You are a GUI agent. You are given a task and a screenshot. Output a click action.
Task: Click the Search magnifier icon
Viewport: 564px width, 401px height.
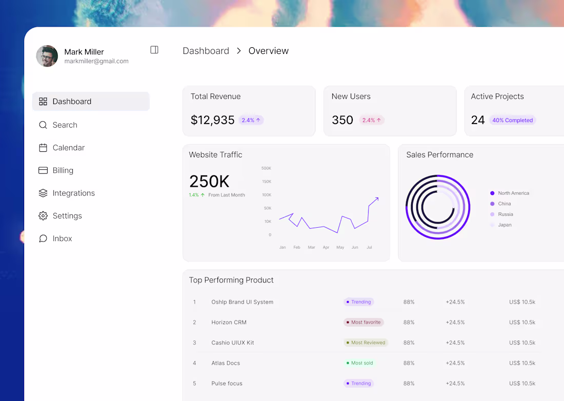tap(43, 125)
